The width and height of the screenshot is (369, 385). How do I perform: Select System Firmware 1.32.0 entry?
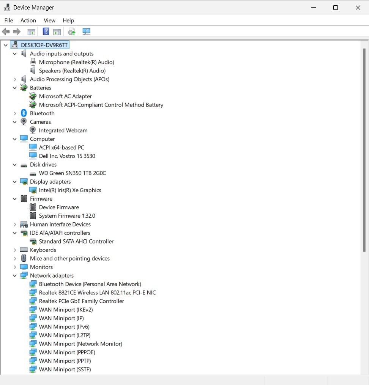click(x=67, y=215)
